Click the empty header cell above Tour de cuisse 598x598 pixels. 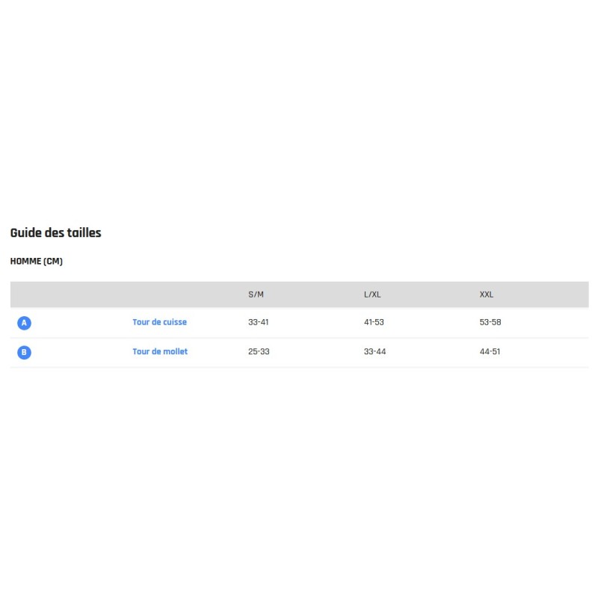183,295
